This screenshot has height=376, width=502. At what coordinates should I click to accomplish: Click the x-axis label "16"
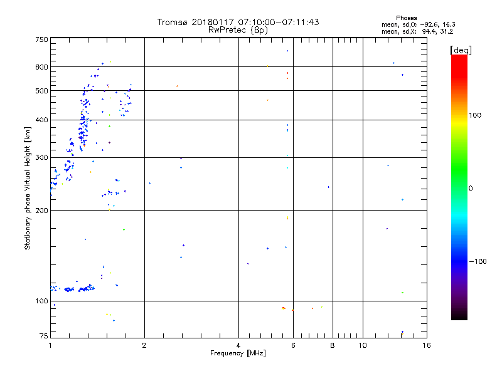[427, 345]
